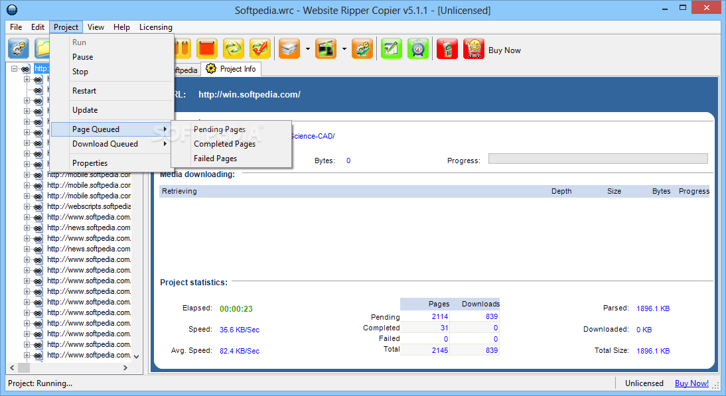The width and height of the screenshot is (726, 396).
Task: Click the Science-CAD/ page link
Action: (x=313, y=136)
